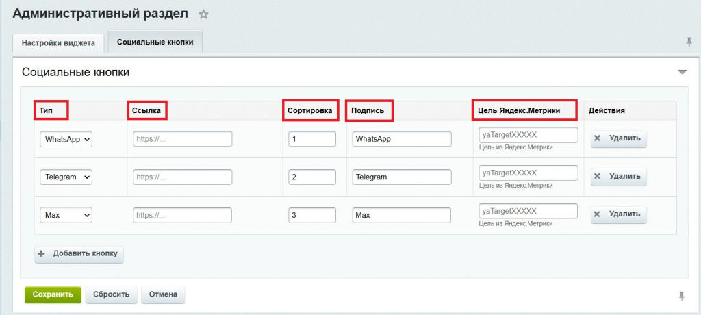Viewport: 701px width, 315px height.
Task: Delete the Max row with Удалить
Action: 618,214
